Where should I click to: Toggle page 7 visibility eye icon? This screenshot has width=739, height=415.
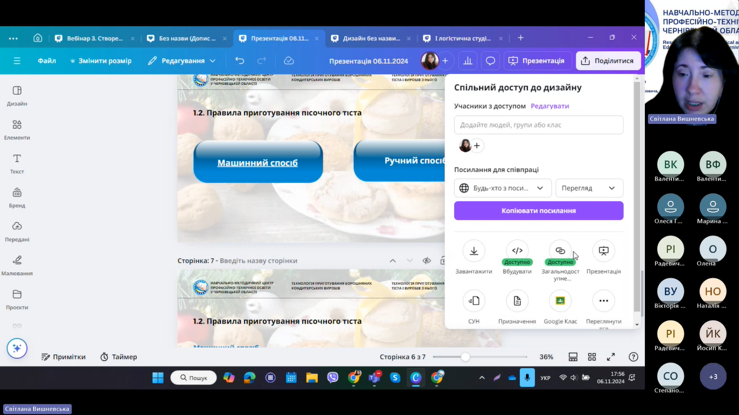(427, 261)
